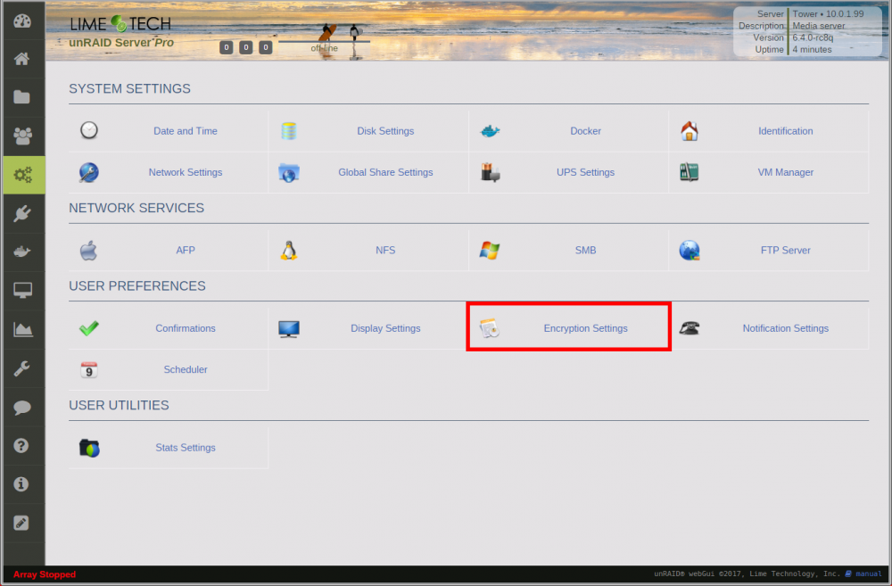Open Network Settings link

tap(186, 172)
